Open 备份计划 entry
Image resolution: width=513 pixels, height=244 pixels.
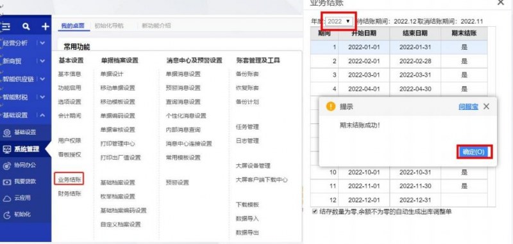248,102
